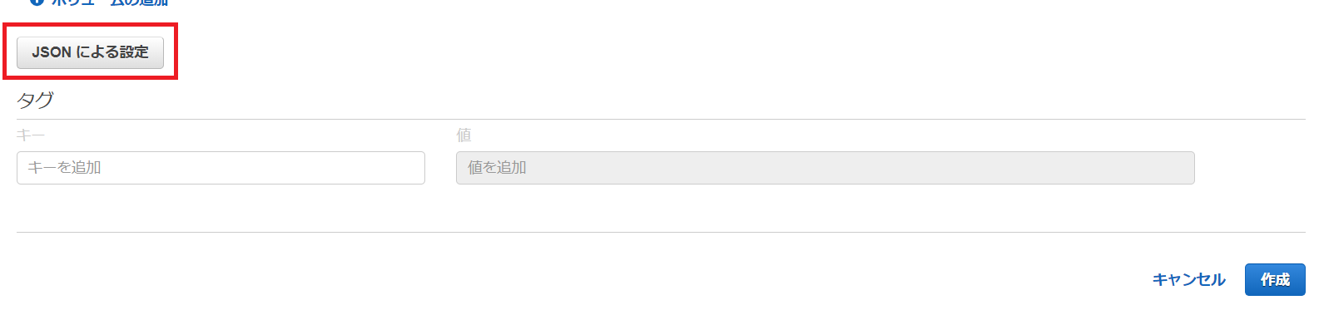Click the horizontal divider below タグ heading
The width and height of the screenshot is (1319, 310).
[661, 119]
